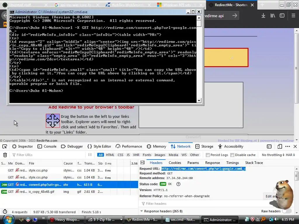Open the Inspector panel
Image resolution: width=299 pixels, height=224 pixels.
(x=22, y=146)
